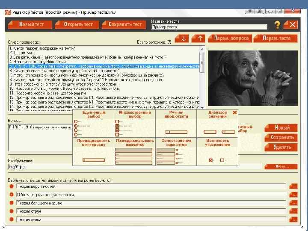Edit the 'Теория большого взрыва' answer field
The image size is (308, 231).
click(151, 203)
